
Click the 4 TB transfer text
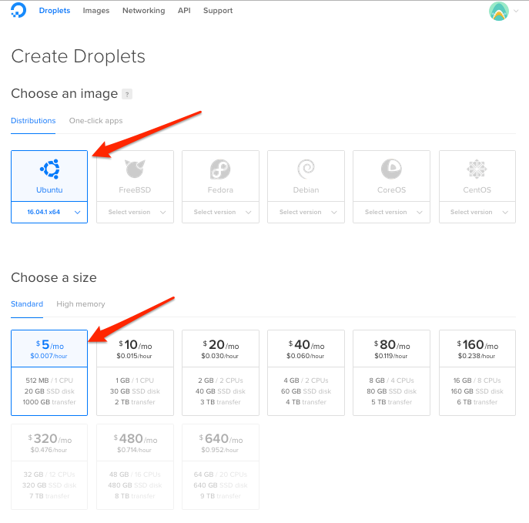click(x=306, y=402)
